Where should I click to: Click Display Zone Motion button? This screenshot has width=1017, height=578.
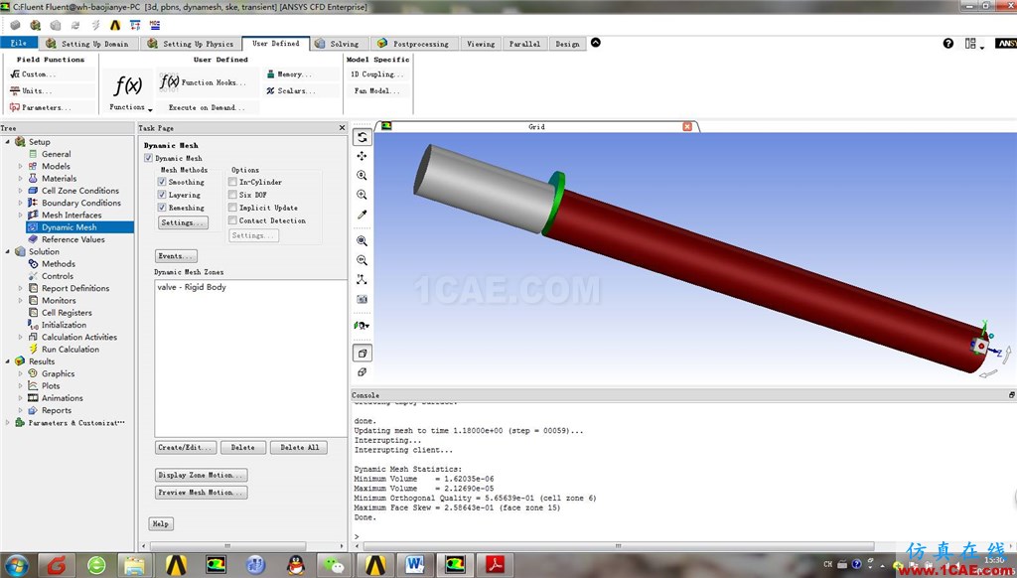pos(201,476)
